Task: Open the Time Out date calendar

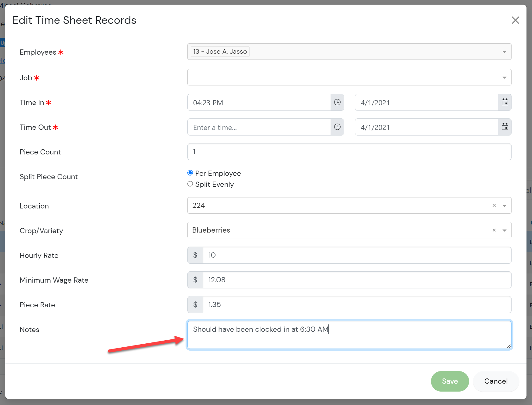Action: pos(505,127)
